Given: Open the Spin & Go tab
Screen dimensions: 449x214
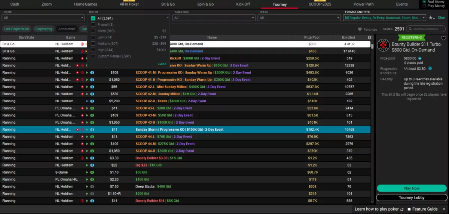Looking at the screenshot, I should [x=205, y=4].
